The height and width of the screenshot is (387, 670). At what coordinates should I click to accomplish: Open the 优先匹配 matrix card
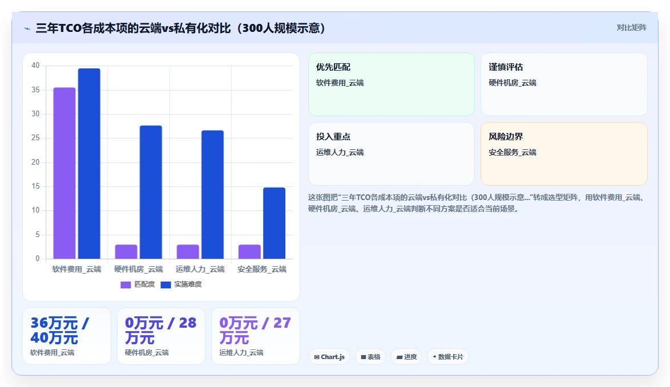pos(391,84)
